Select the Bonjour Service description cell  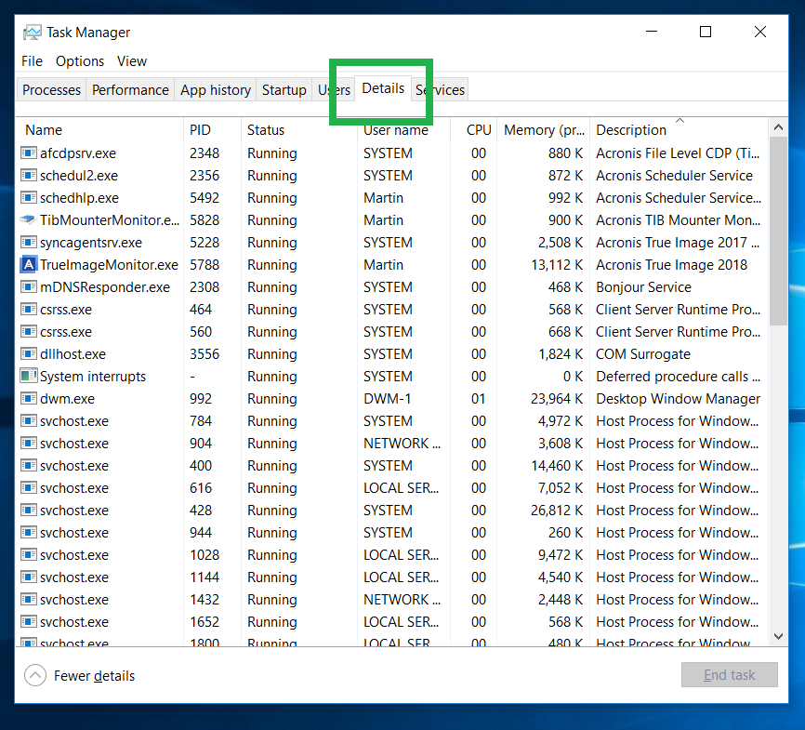pyautogui.click(x=643, y=286)
